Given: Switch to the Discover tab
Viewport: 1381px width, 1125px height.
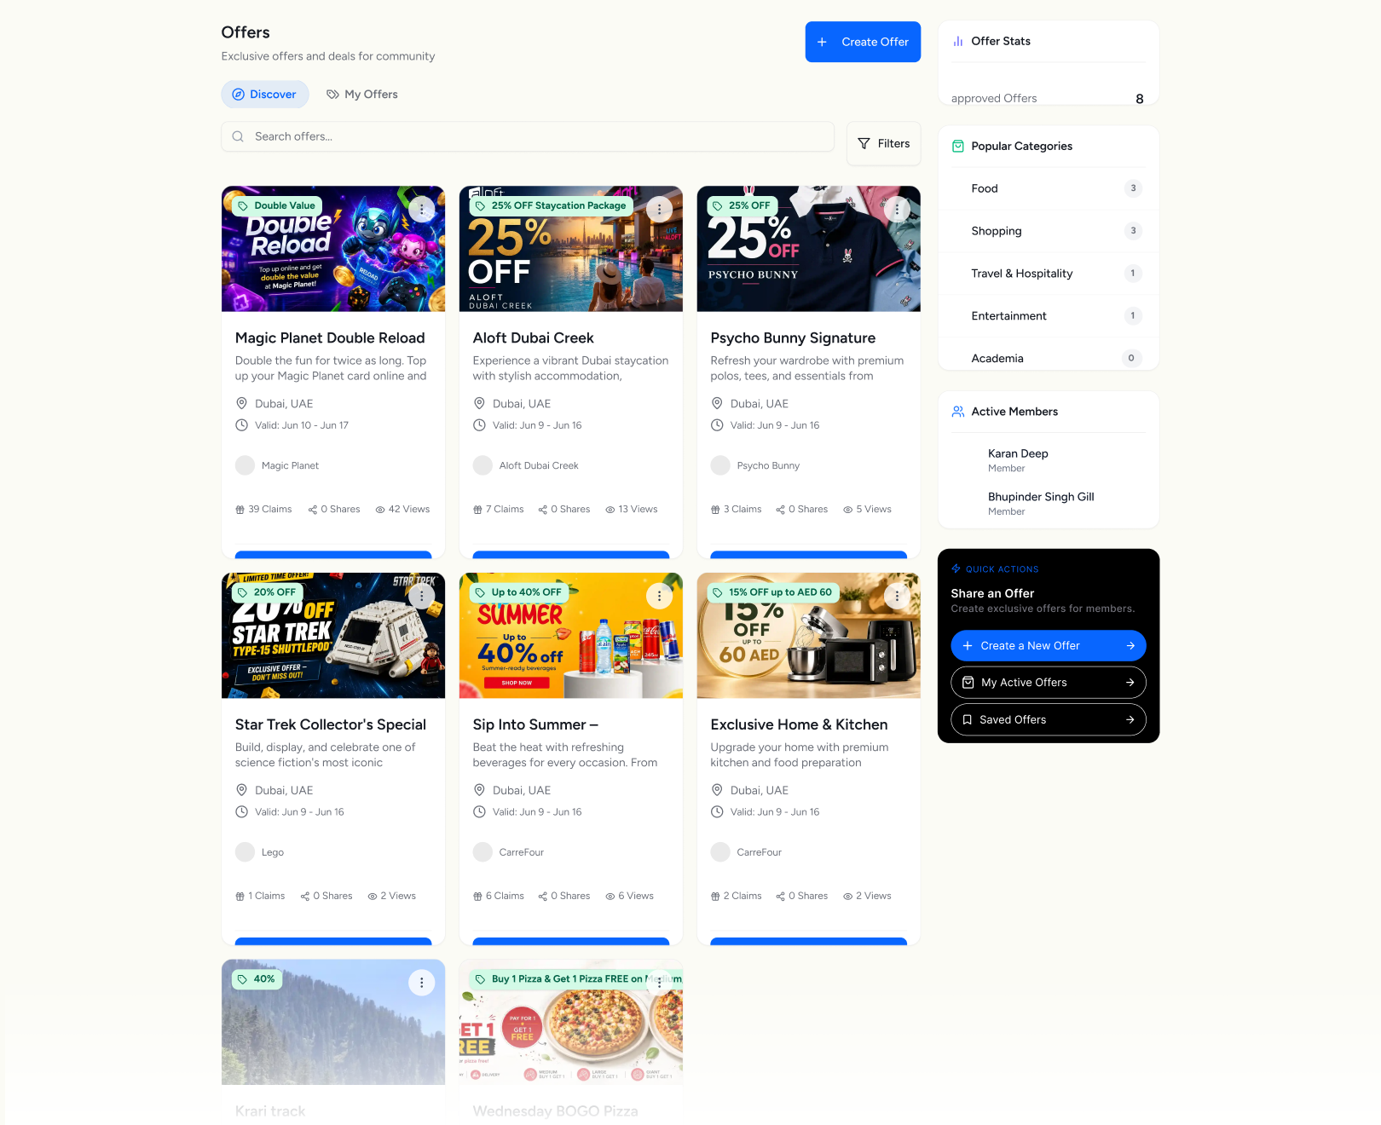Looking at the screenshot, I should click(x=265, y=95).
